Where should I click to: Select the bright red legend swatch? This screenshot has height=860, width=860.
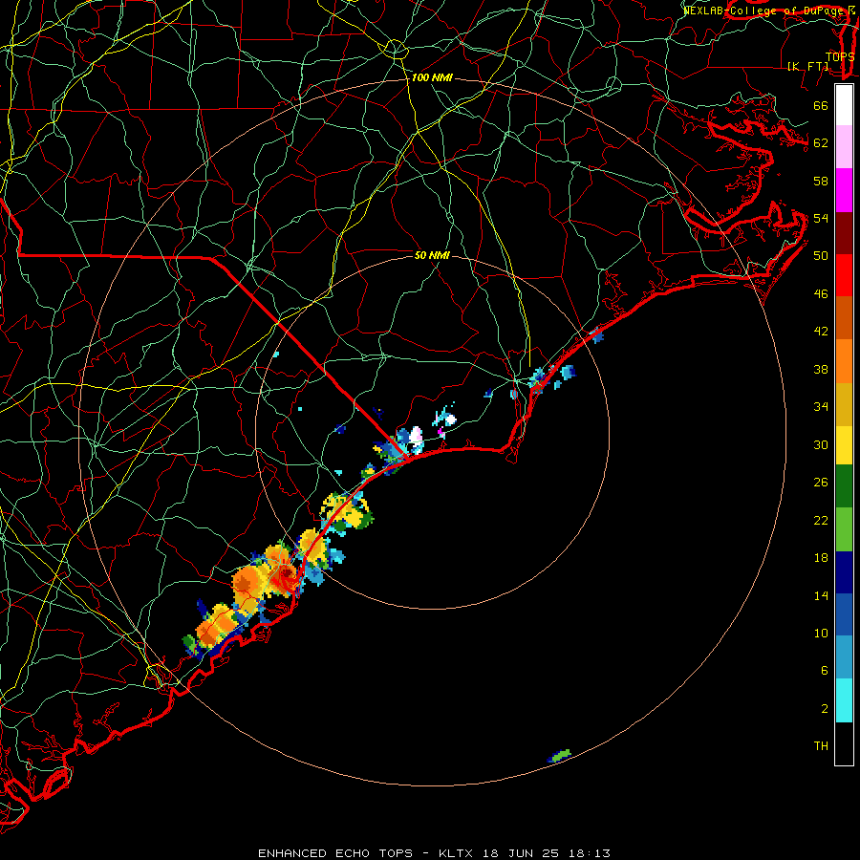844,275
